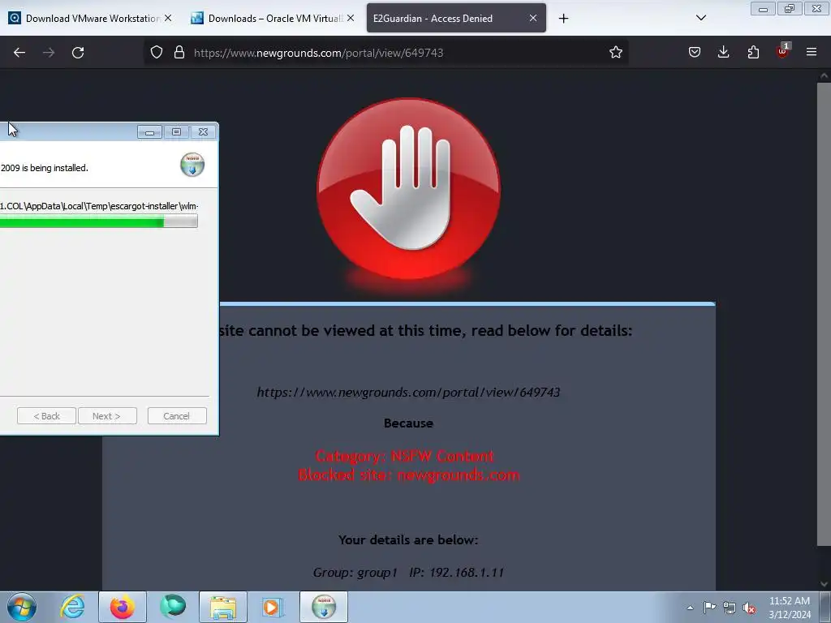Open the tracking protection shield icon

pyautogui.click(x=157, y=53)
